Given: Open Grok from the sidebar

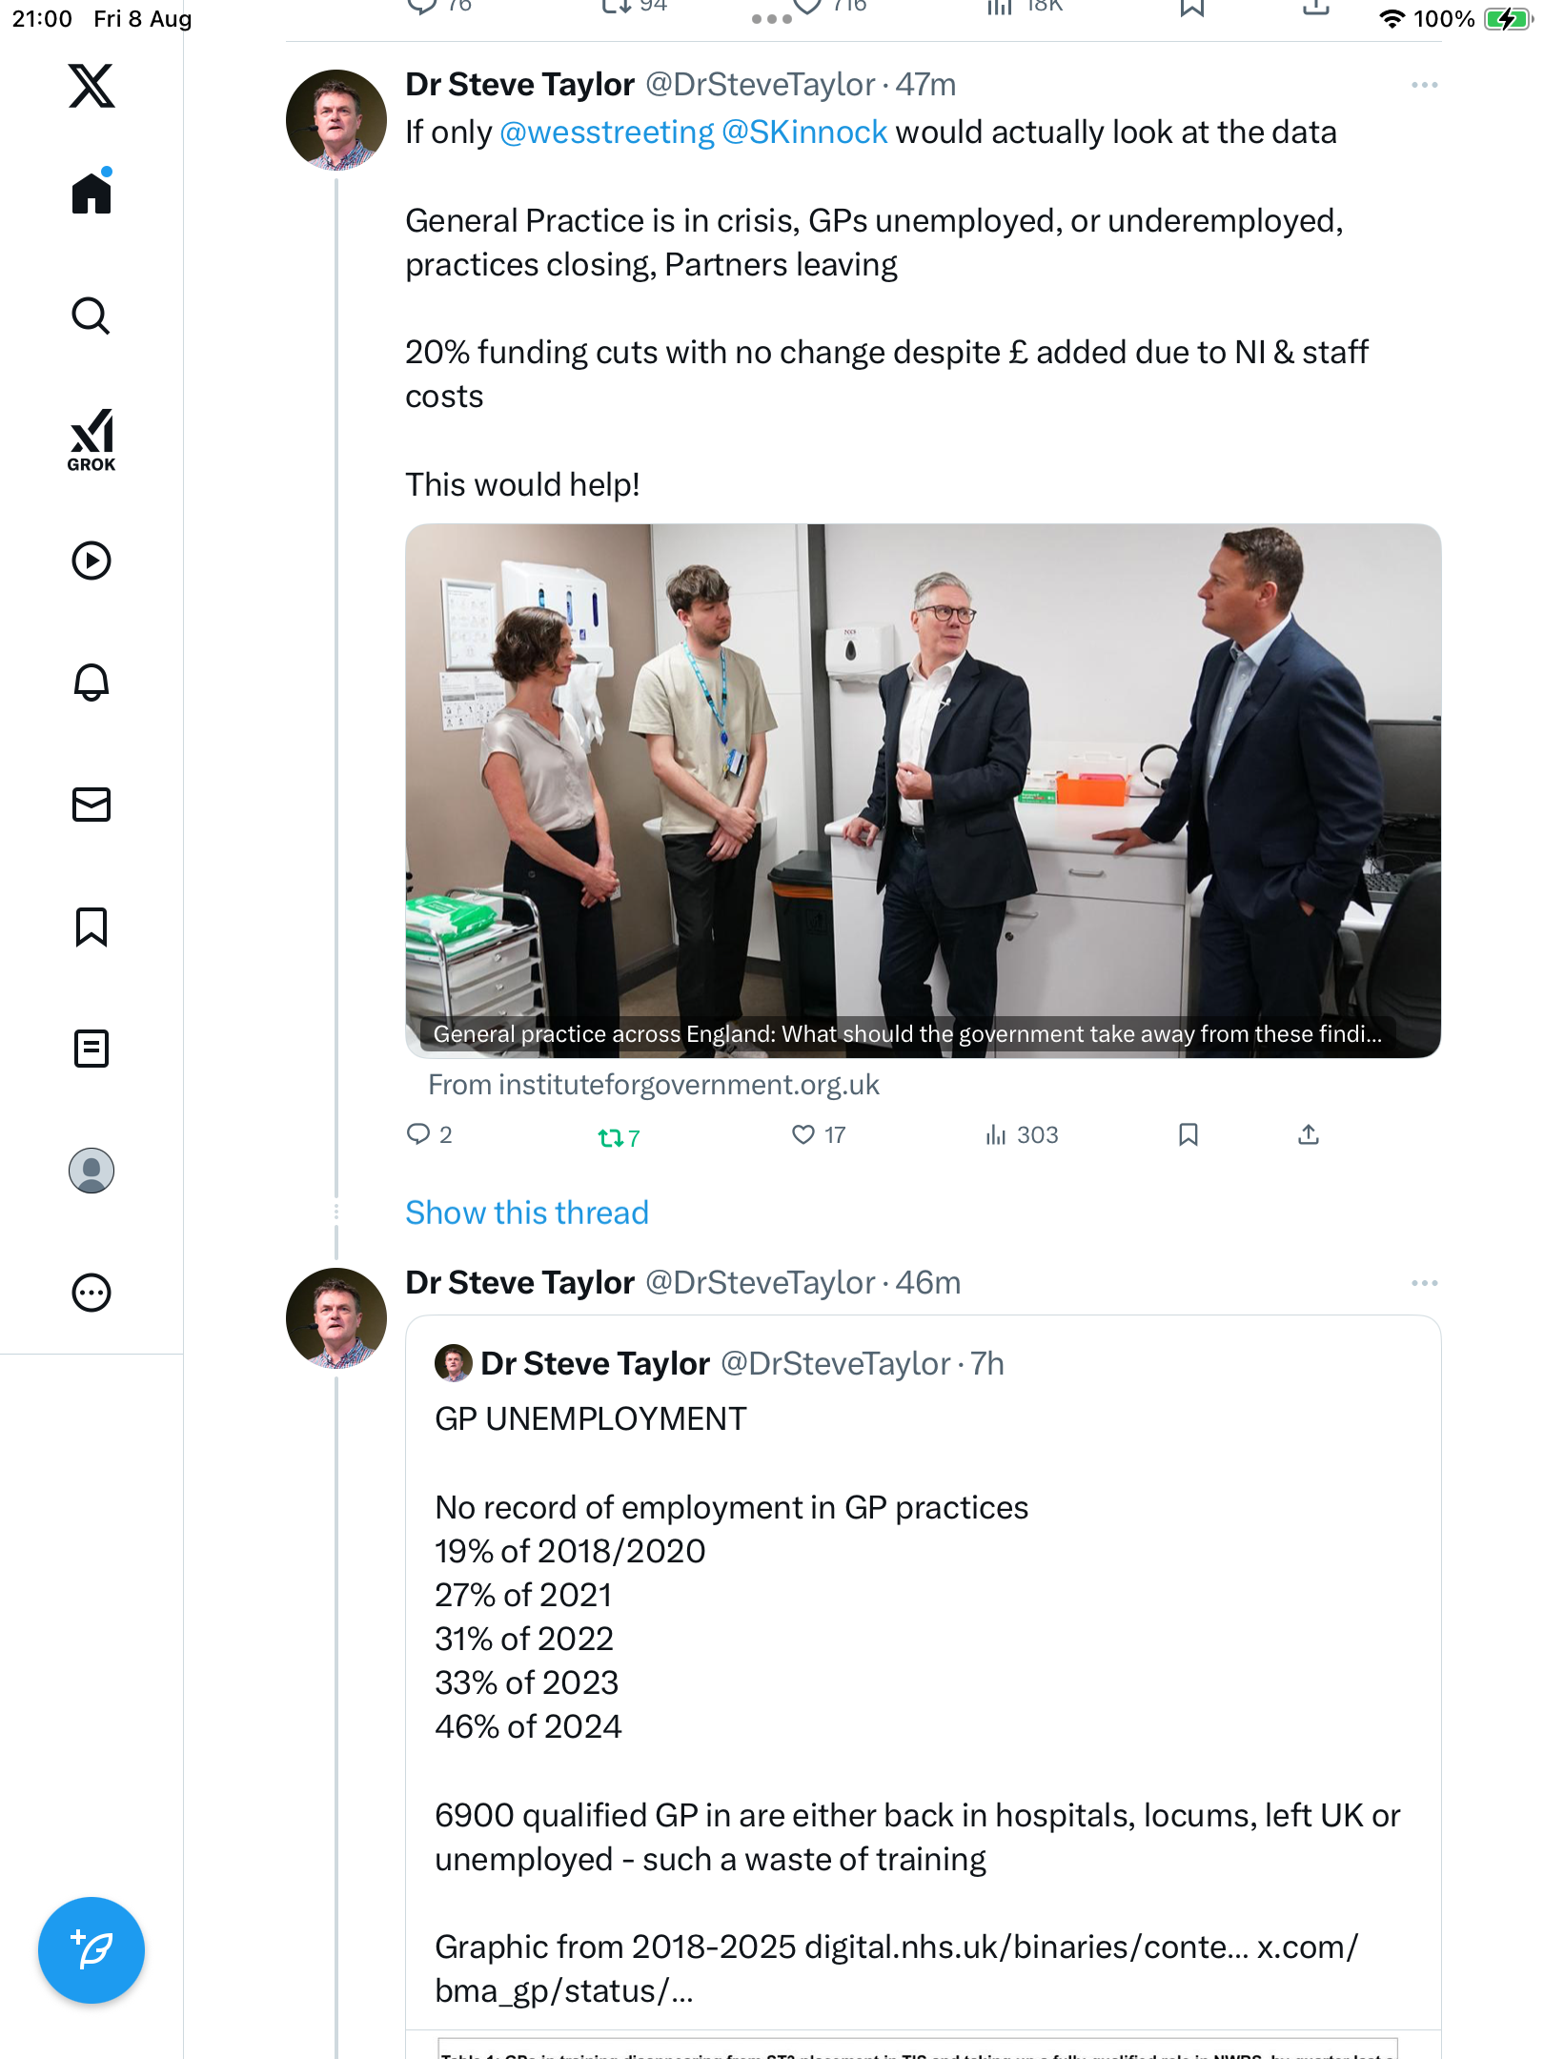Looking at the screenshot, I should (x=91, y=440).
